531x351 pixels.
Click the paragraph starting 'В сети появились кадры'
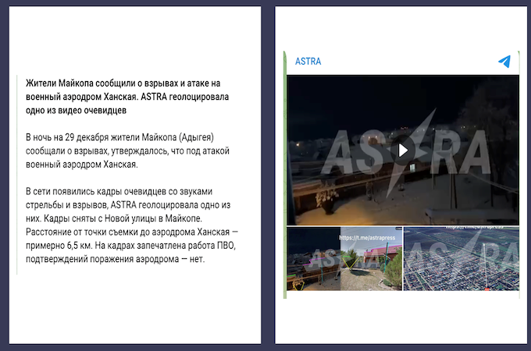coord(129,225)
